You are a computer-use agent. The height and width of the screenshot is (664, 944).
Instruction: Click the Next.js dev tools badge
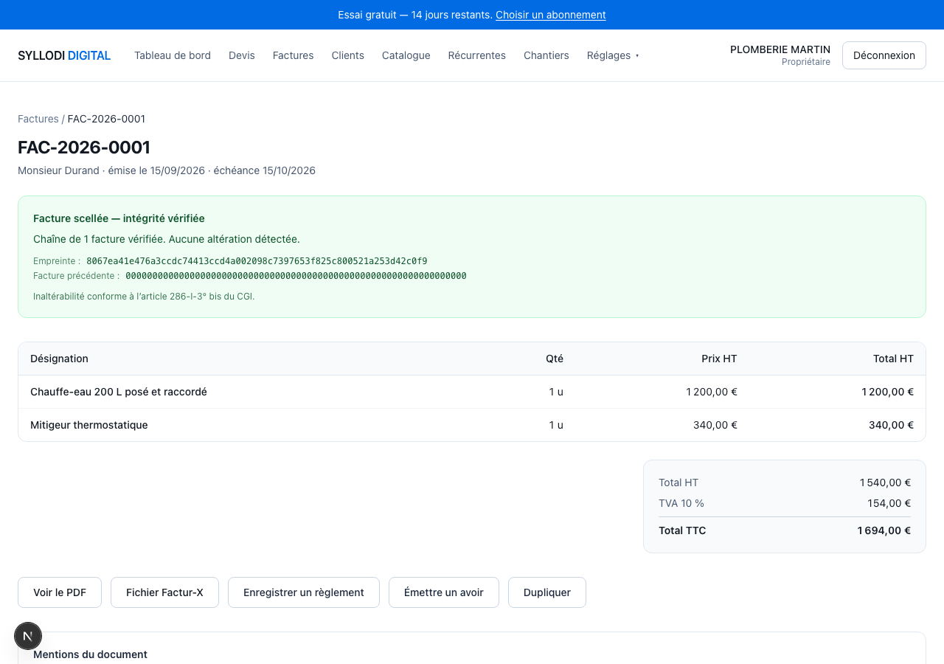[28, 636]
